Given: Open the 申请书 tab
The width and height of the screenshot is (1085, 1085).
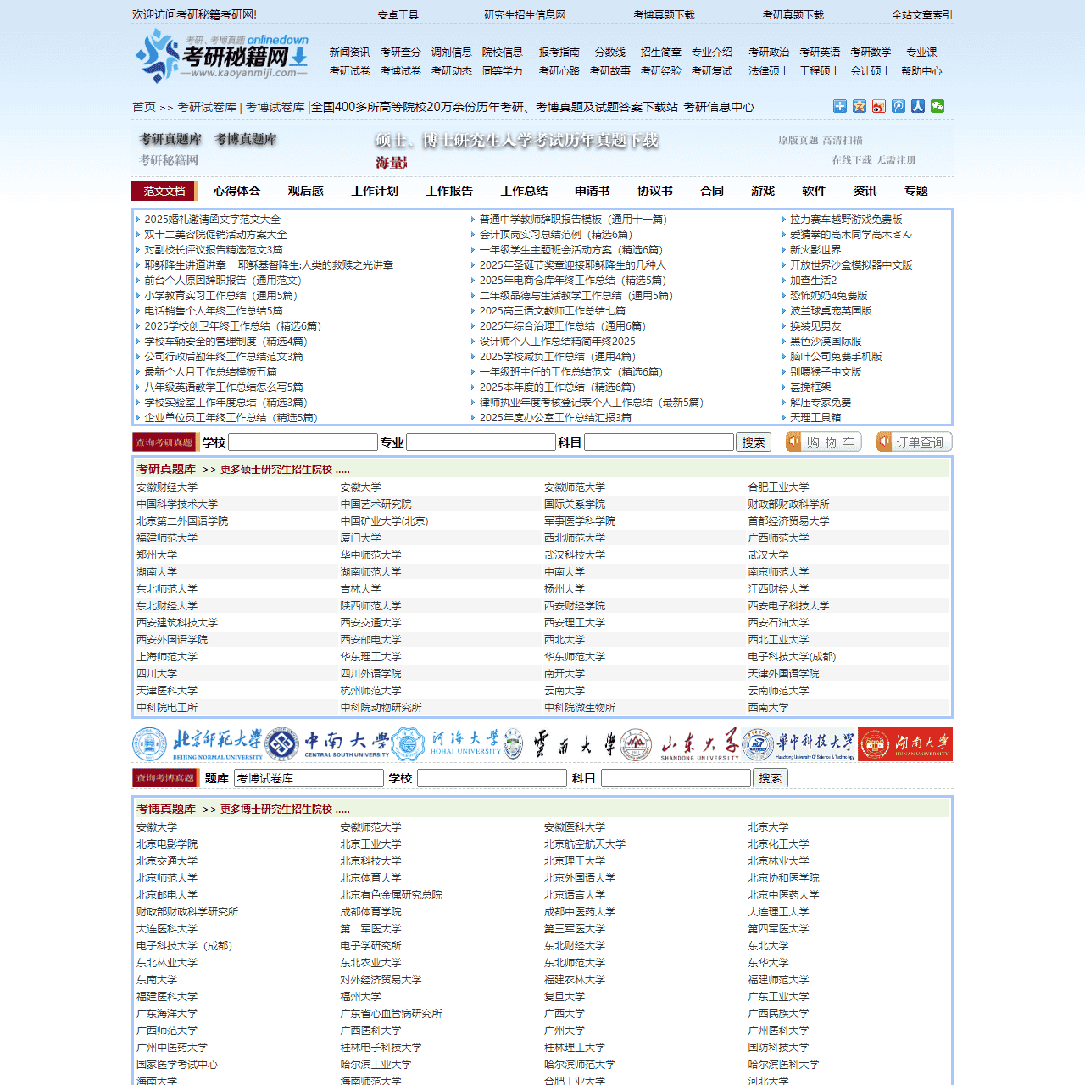Looking at the screenshot, I should click(592, 191).
